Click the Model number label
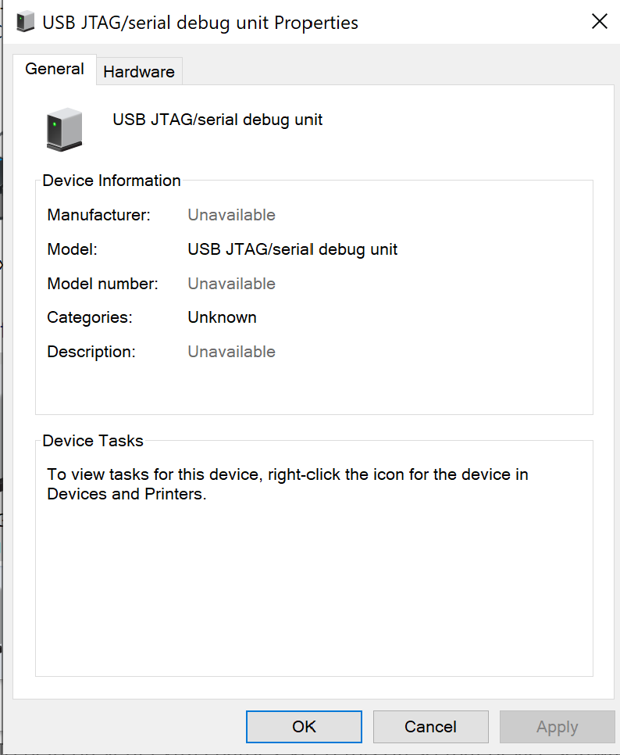This screenshot has height=755, width=620. point(102,284)
